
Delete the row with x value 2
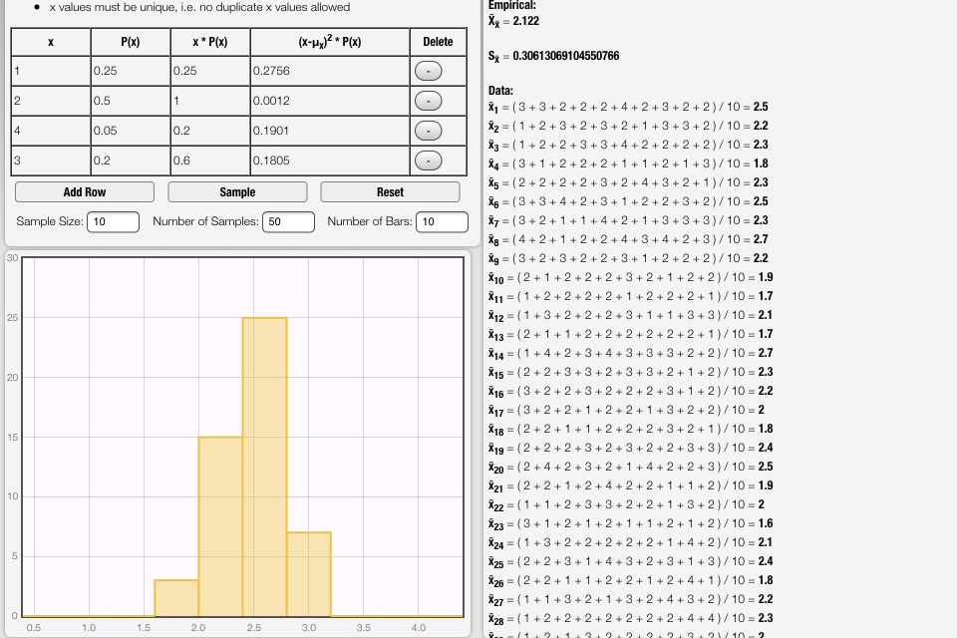point(428,101)
